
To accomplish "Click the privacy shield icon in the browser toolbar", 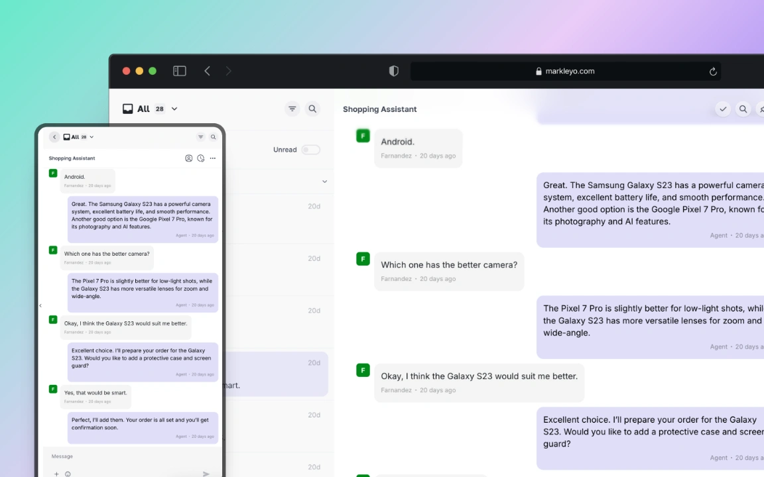I will pos(393,71).
